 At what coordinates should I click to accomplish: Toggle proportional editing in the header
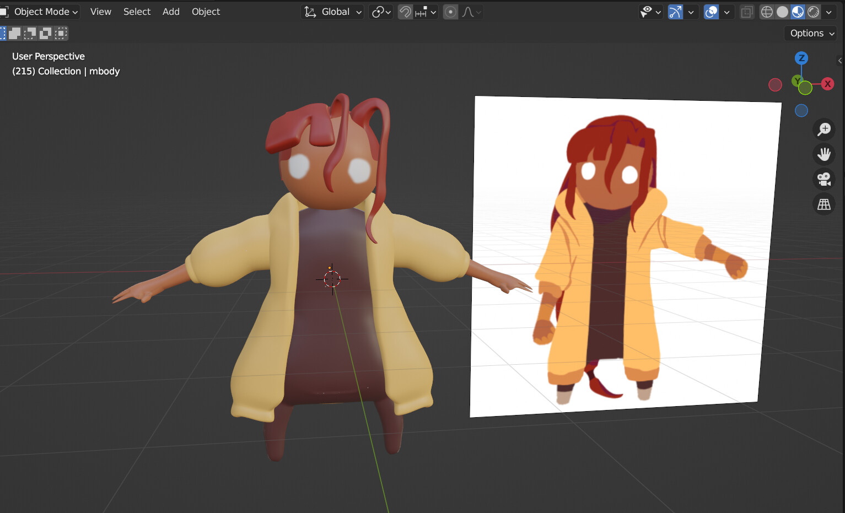(450, 12)
